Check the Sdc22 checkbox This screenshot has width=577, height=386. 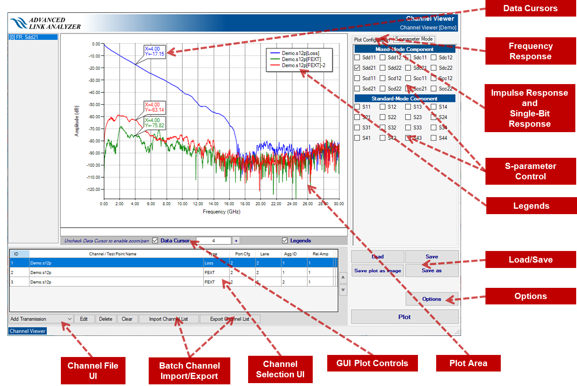(434, 68)
